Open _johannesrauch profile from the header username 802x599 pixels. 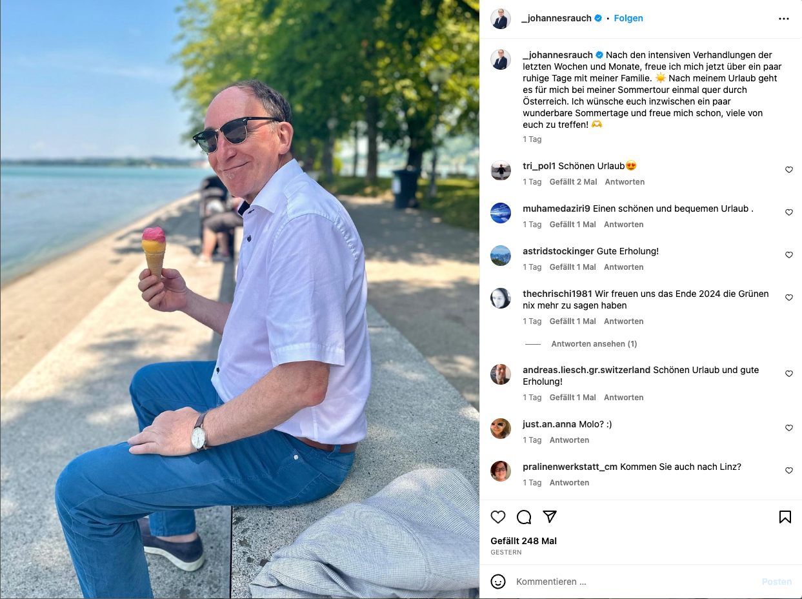point(557,18)
